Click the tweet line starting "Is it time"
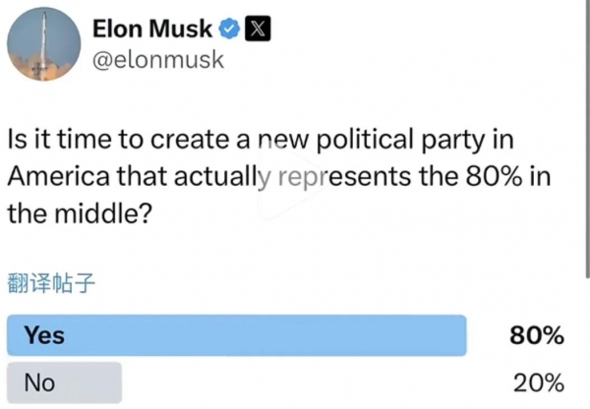The width and height of the screenshot is (590, 409). point(261,140)
